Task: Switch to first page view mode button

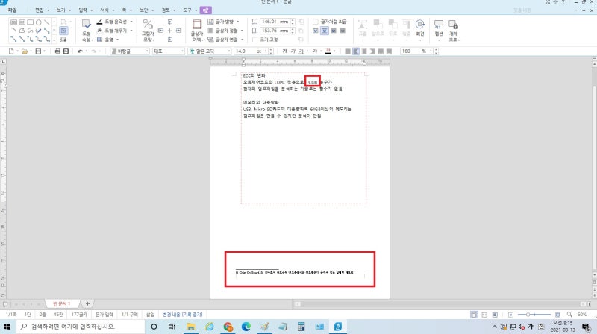Action: point(474,315)
